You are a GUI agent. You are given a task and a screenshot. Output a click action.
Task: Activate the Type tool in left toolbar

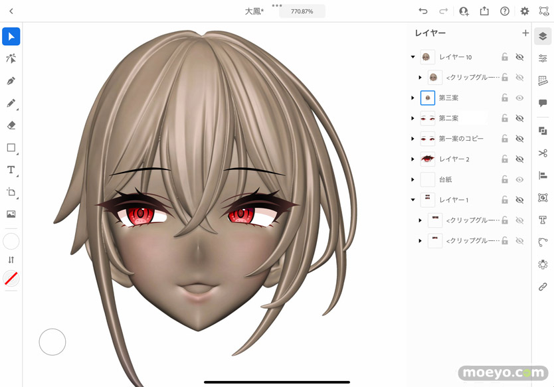(x=11, y=170)
